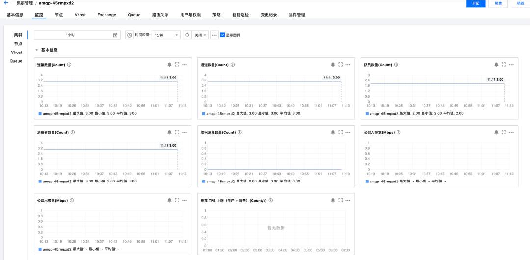
Task: Set alarm bell on 公网入带宽 chart
Action: pos(496,132)
